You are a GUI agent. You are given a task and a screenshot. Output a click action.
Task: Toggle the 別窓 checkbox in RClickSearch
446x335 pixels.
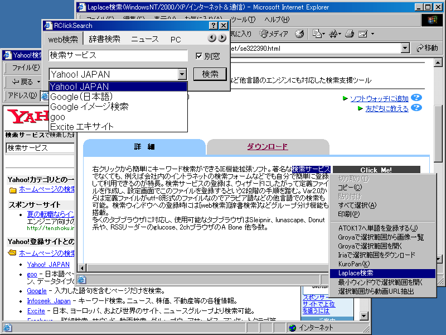pos(199,56)
